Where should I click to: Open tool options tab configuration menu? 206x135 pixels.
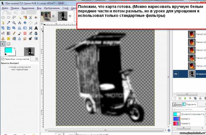tap(37, 59)
